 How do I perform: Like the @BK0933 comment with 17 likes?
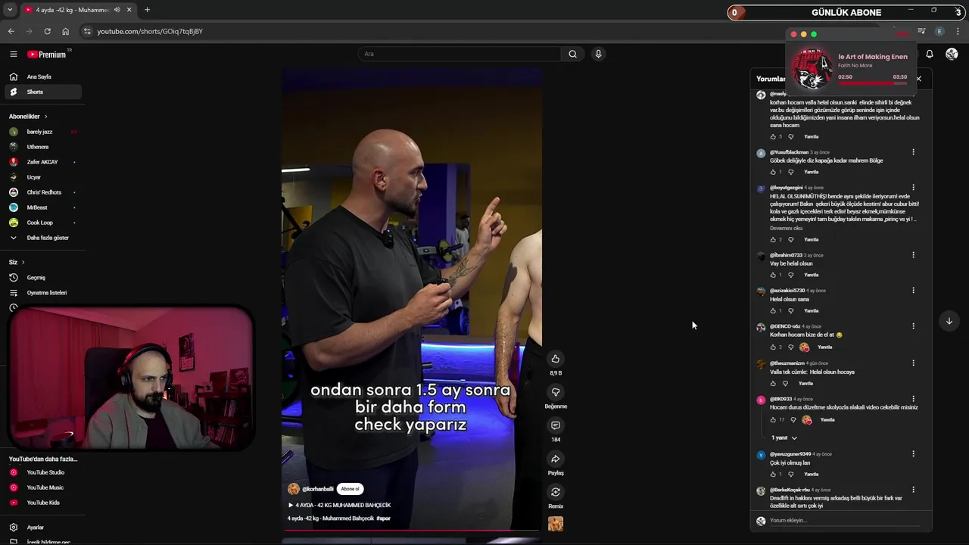point(773,419)
